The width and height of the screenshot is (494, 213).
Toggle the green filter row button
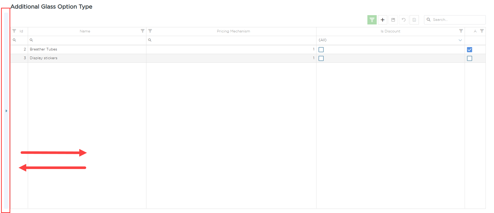click(x=372, y=20)
